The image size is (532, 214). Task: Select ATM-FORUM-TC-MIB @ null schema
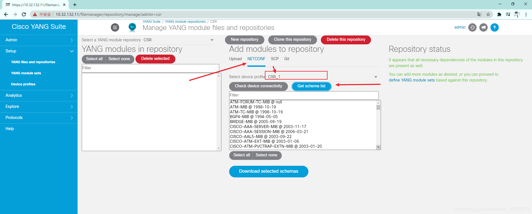(x=256, y=102)
